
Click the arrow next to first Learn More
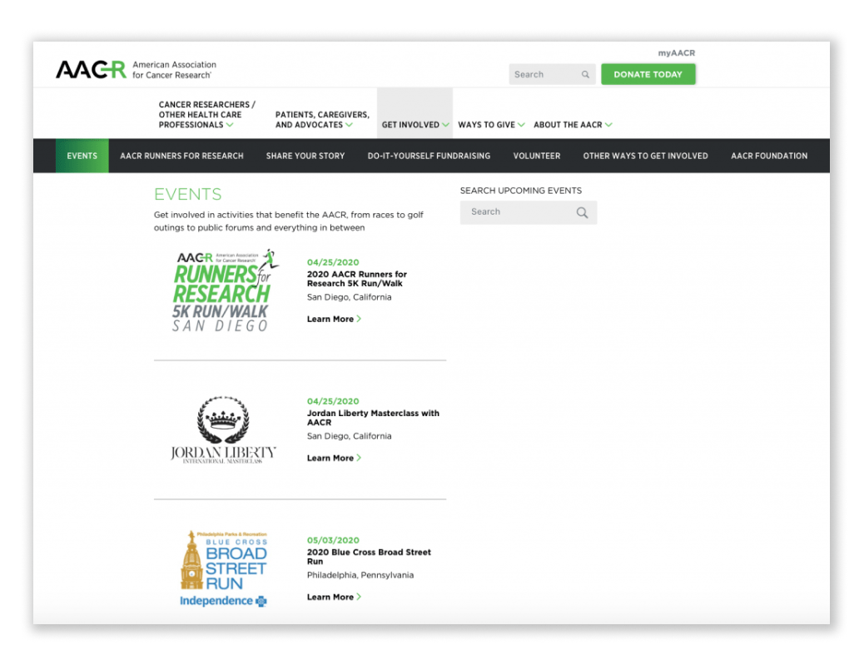pos(358,319)
